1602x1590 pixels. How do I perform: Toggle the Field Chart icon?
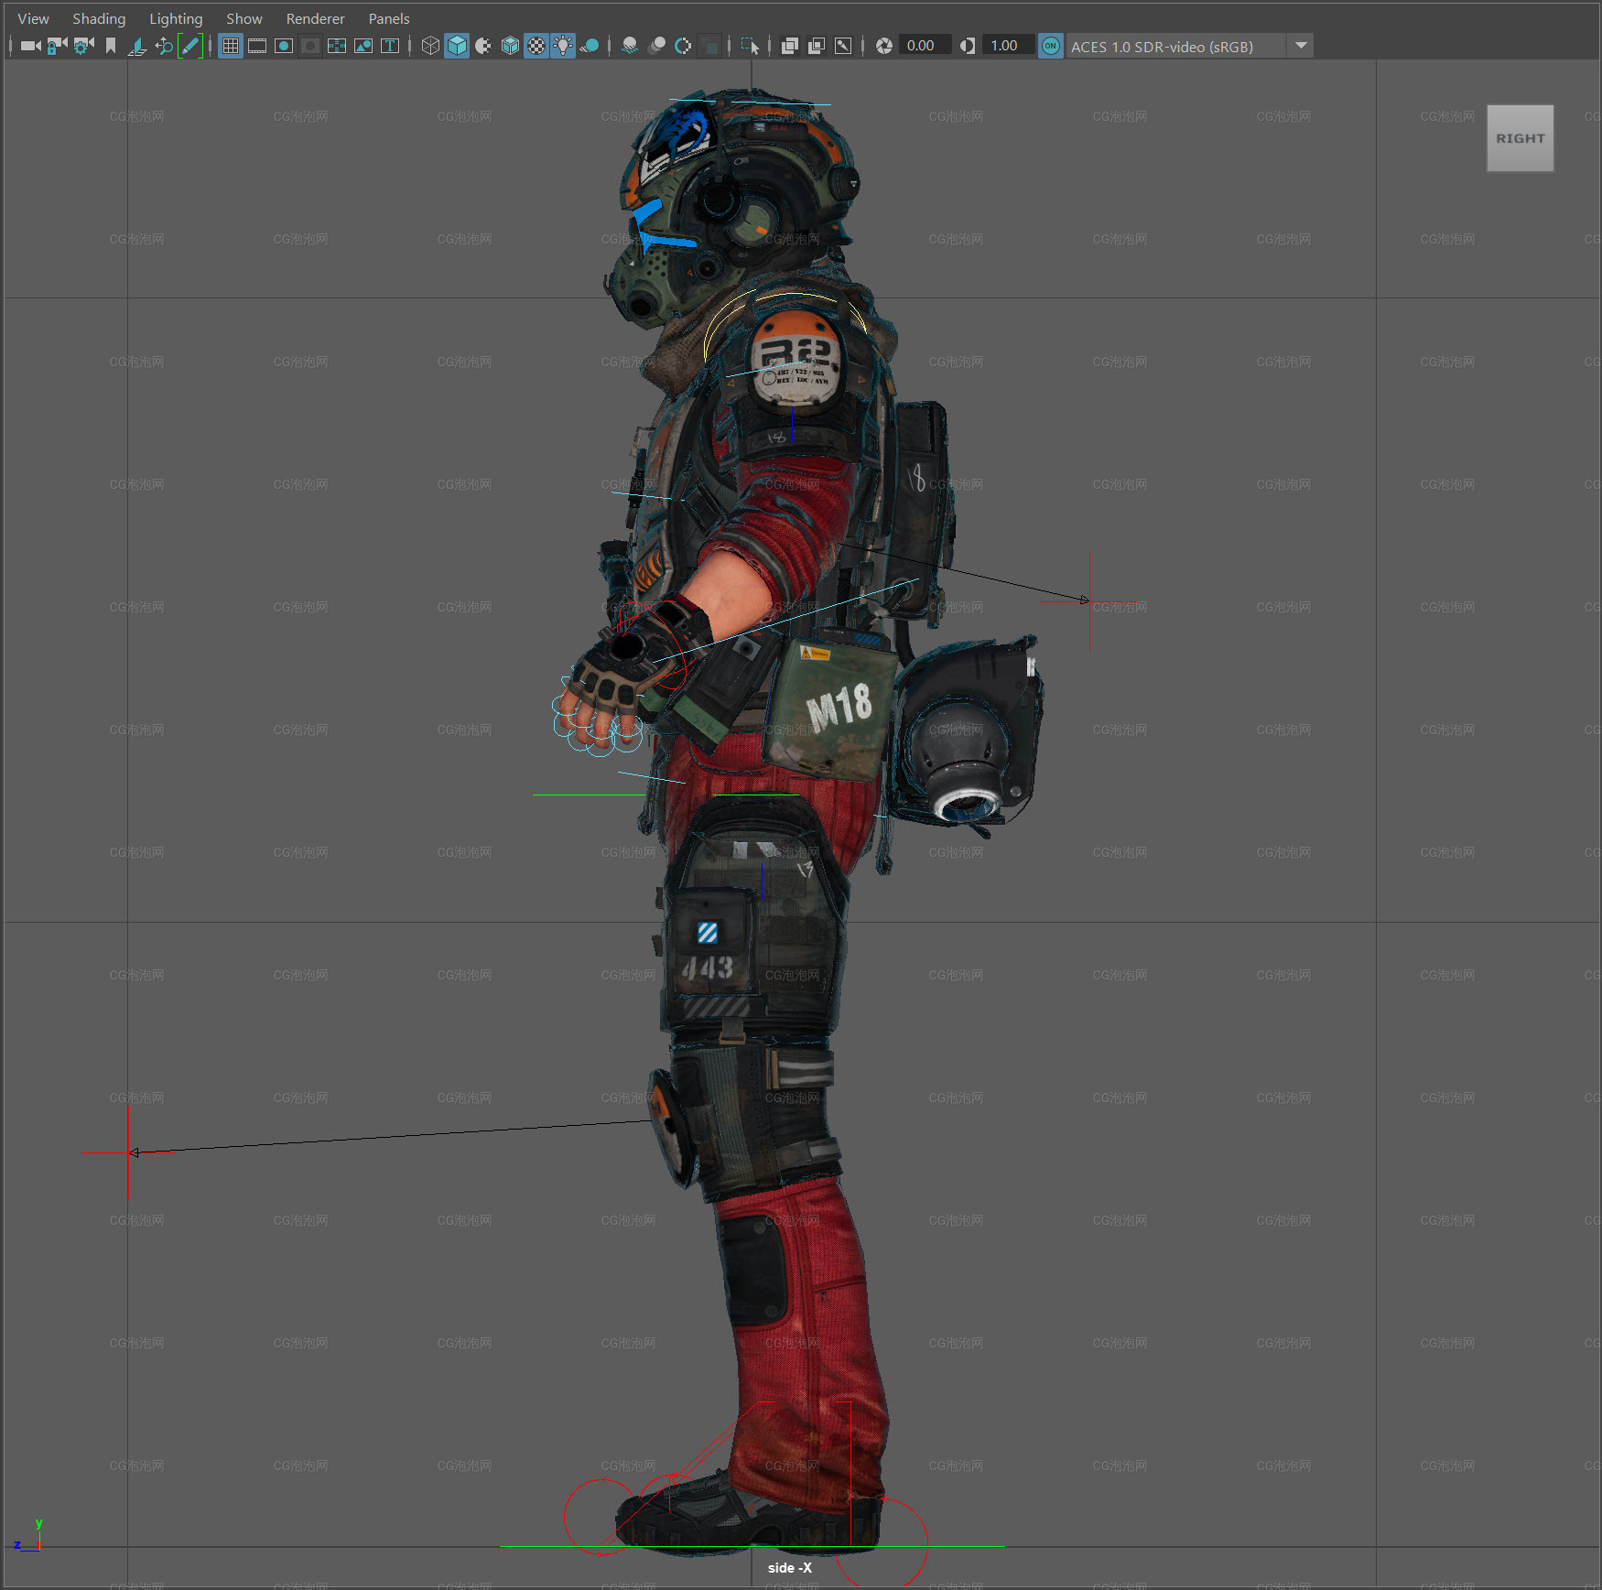pos(337,46)
